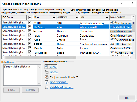
Task: Close the mail merge recipients dialog
Action: (x=131, y=3)
